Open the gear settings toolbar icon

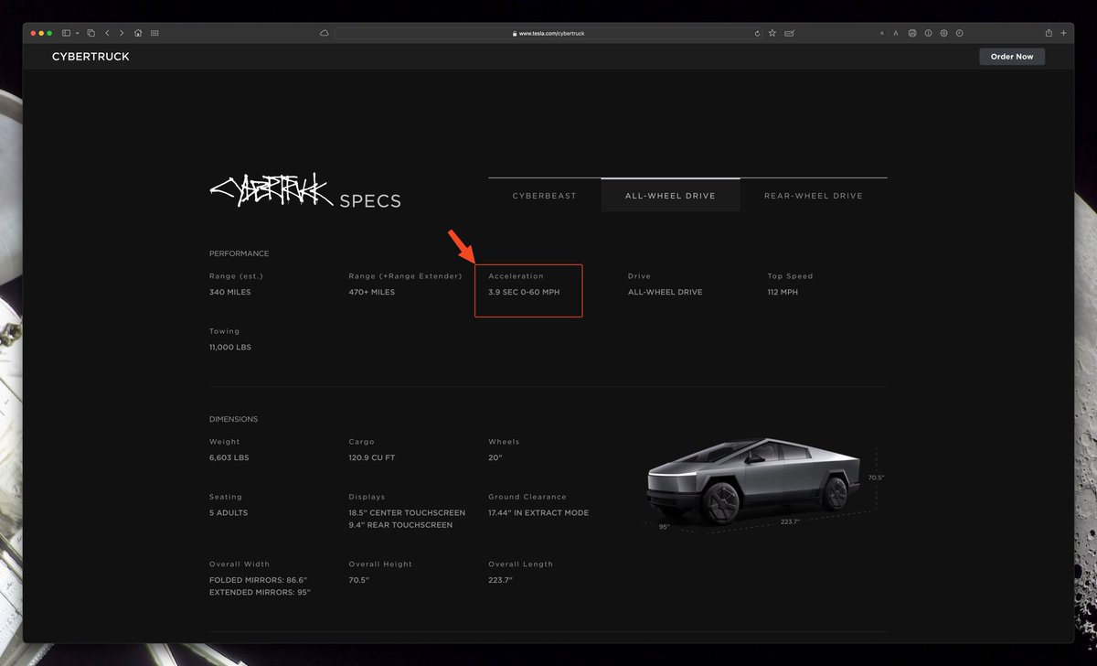pos(943,33)
